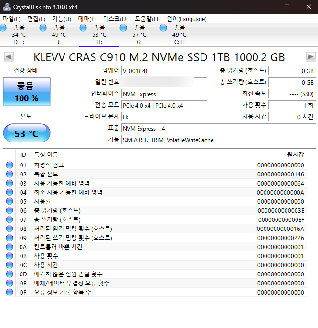Open the 테마(T) menu
318x328 pixels.
87,19
